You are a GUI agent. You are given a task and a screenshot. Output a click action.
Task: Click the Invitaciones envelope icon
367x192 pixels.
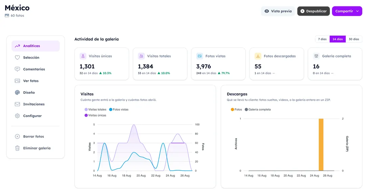(17, 104)
